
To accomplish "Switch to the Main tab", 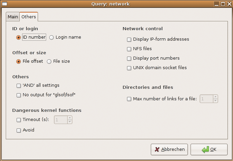I will click(13, 17).
